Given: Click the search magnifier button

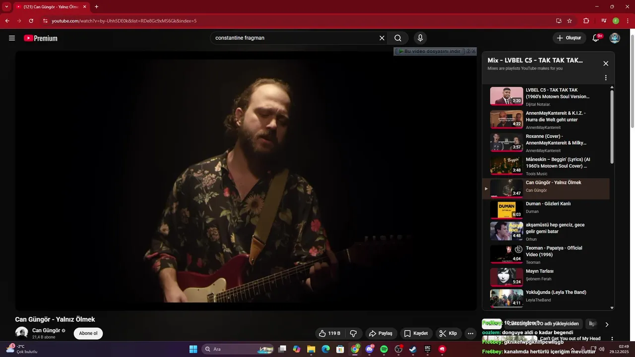Looking at the screenshot, I should click(398, 38).
